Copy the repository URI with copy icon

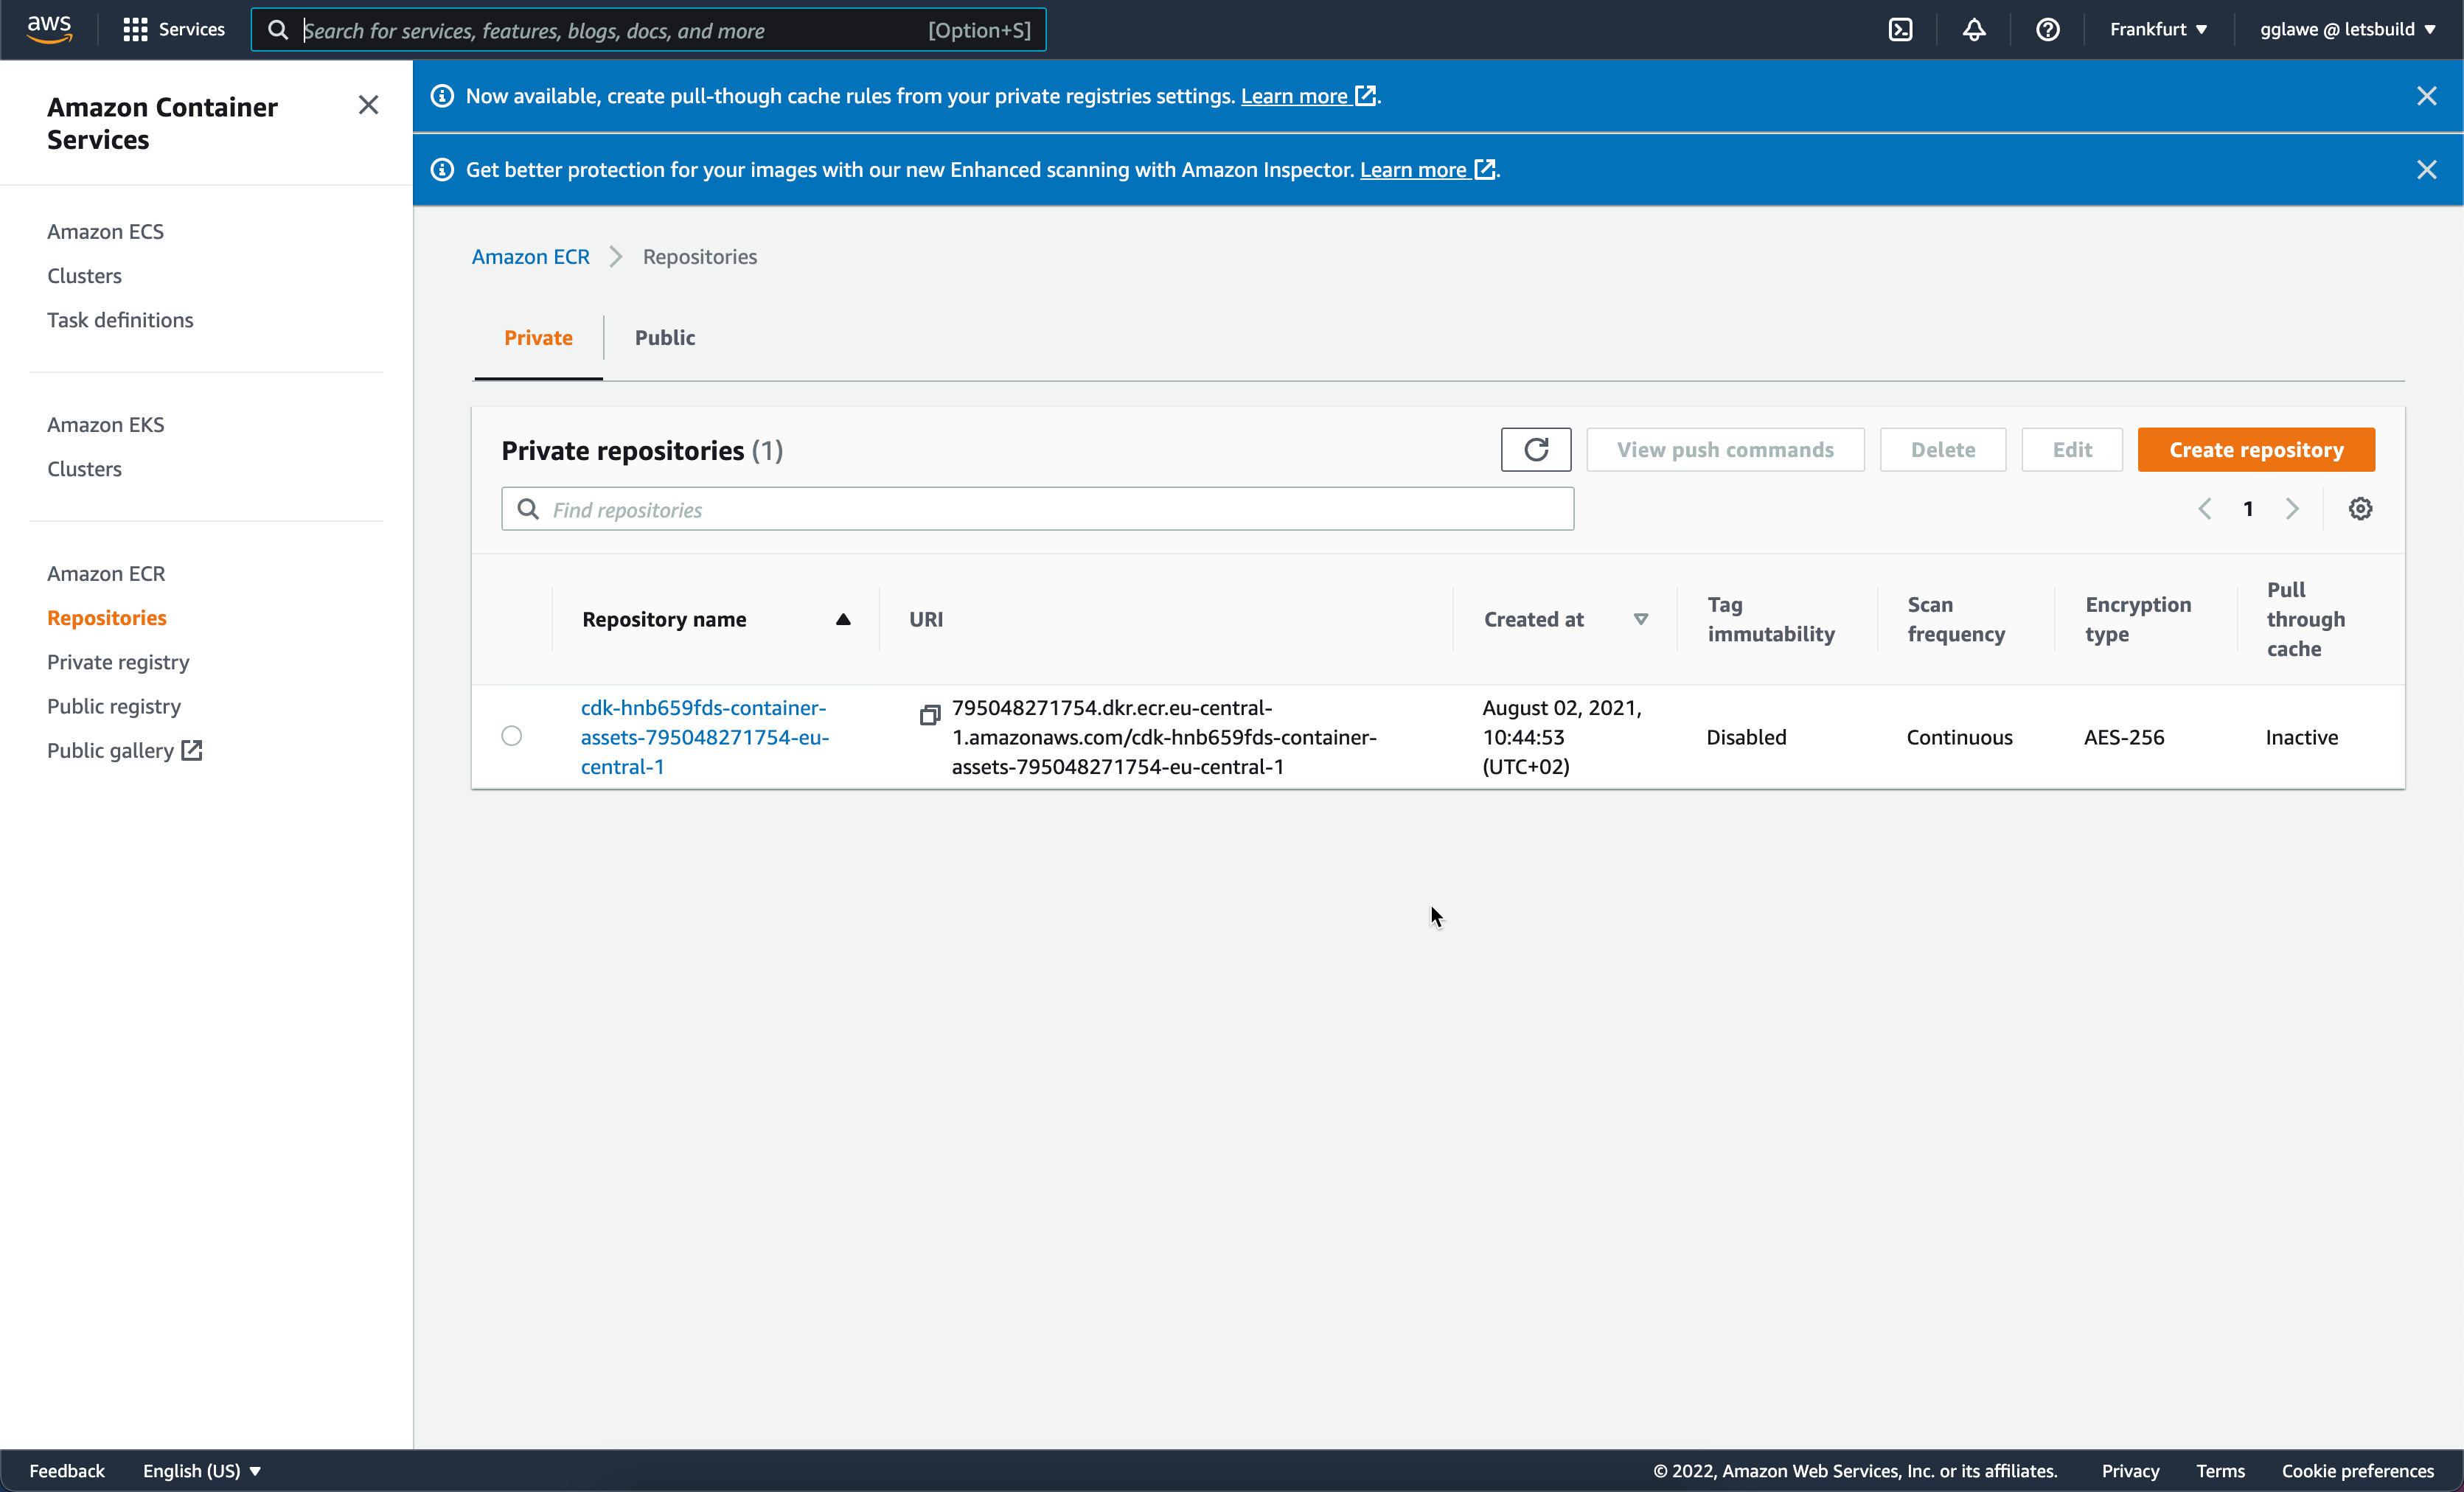pos(929,715)
